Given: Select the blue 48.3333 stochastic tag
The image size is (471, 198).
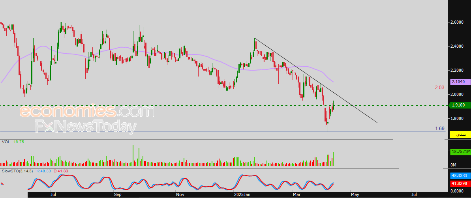Looking at the screenshot, I should (460, 176).
